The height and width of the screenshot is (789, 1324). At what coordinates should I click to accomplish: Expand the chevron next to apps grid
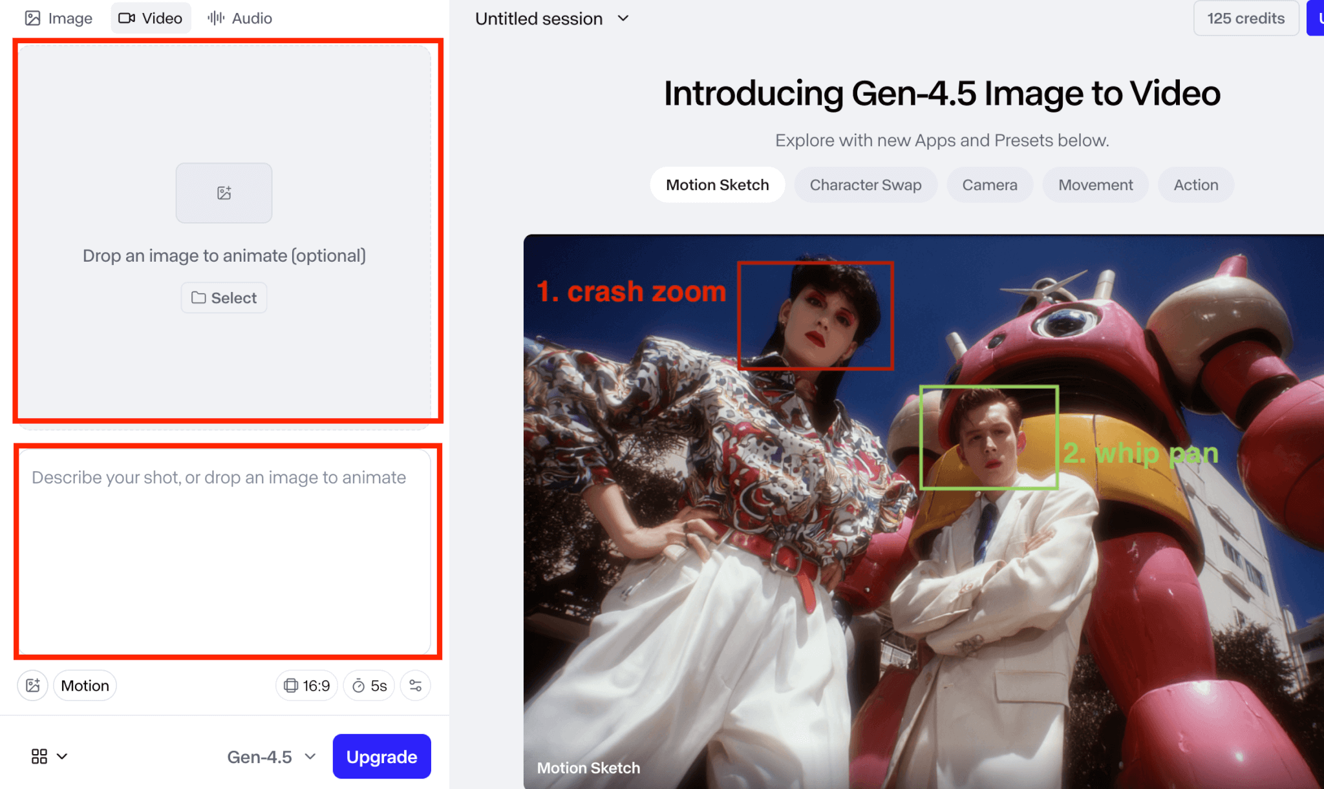(x=62, y=756)
